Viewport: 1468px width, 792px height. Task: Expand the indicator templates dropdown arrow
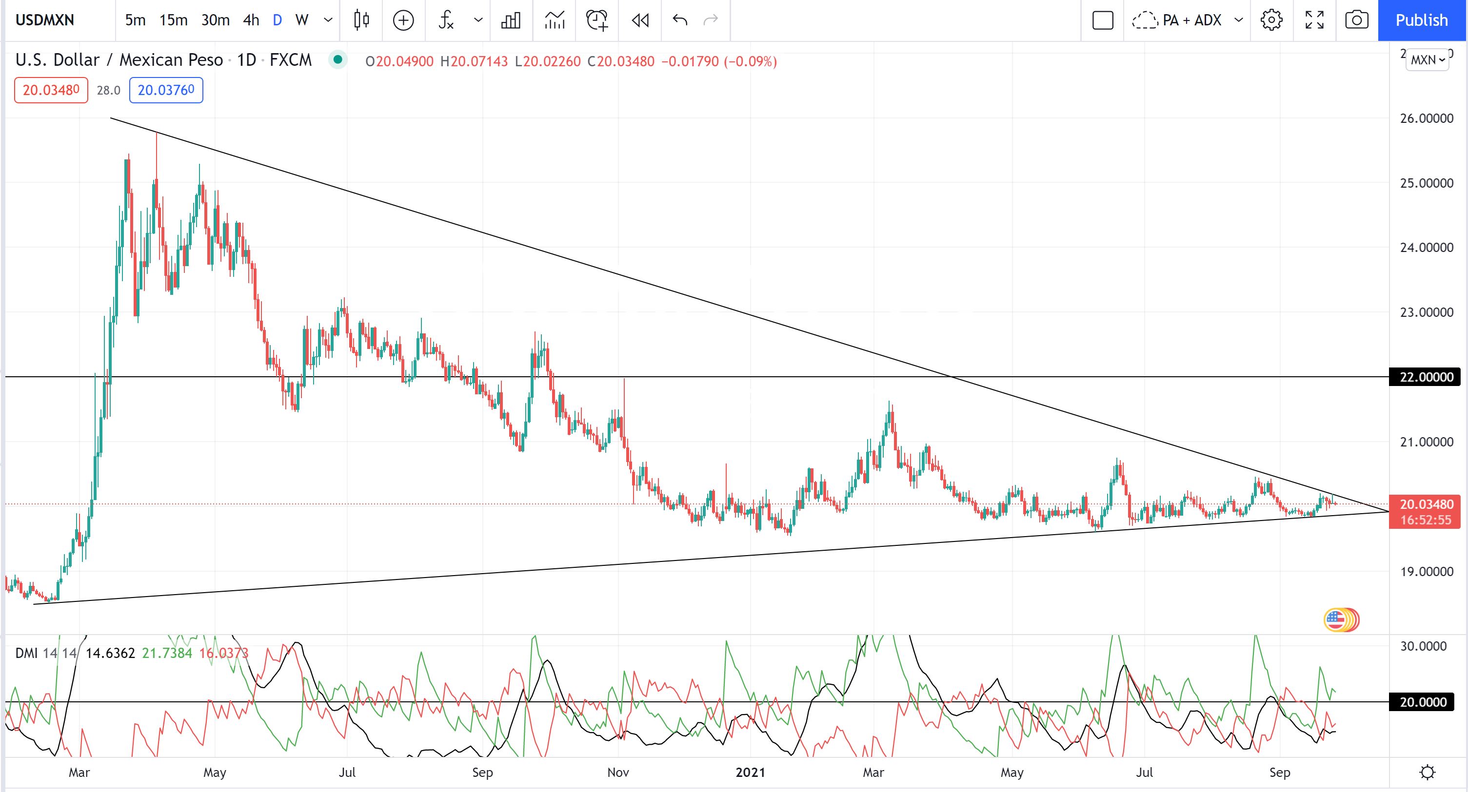[x=478, y=20]
